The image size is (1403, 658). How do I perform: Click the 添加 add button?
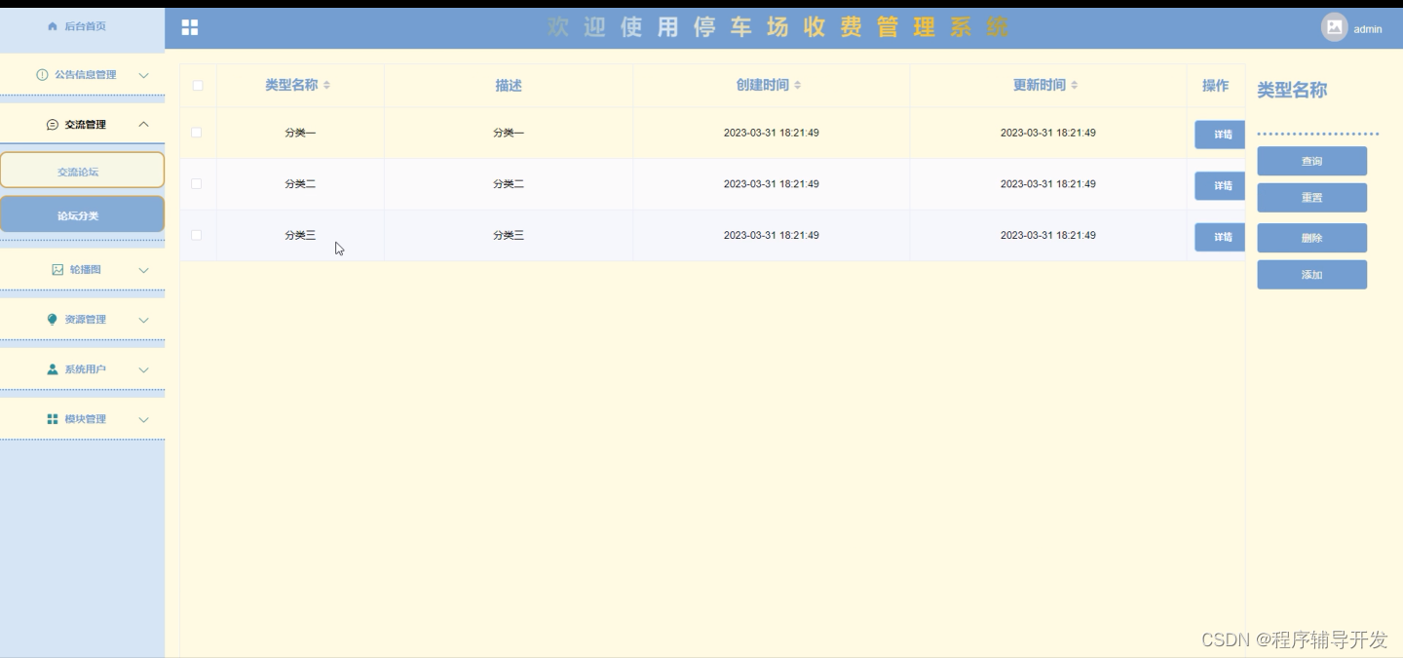point(1311,274)
